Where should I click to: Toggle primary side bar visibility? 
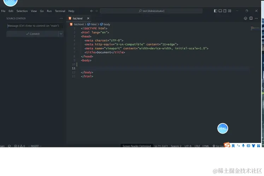215,11
